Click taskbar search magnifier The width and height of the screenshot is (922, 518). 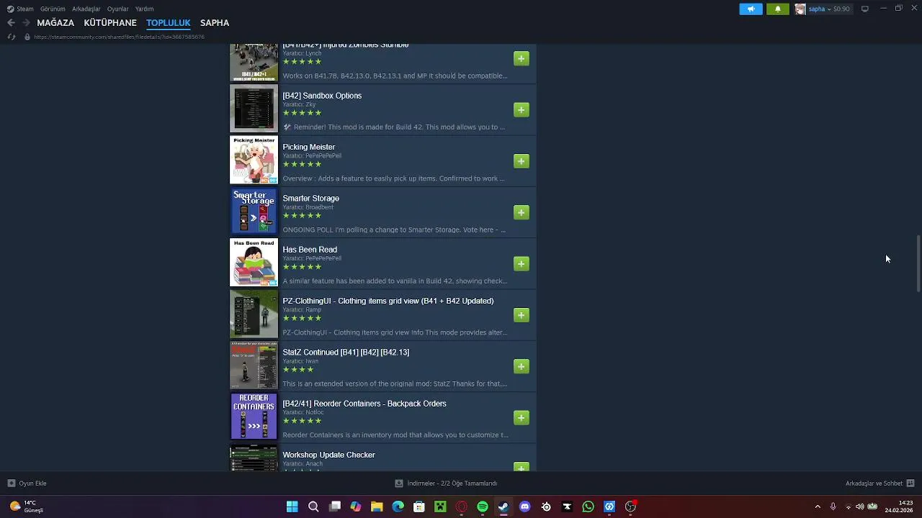[313, 506]
